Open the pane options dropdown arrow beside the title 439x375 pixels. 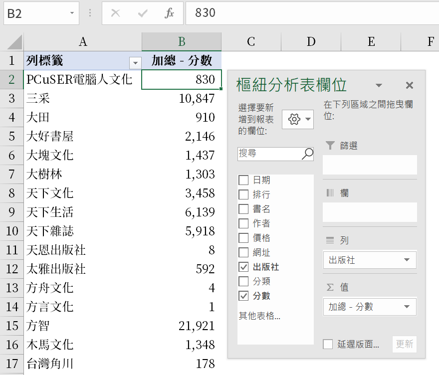(379, 85)
